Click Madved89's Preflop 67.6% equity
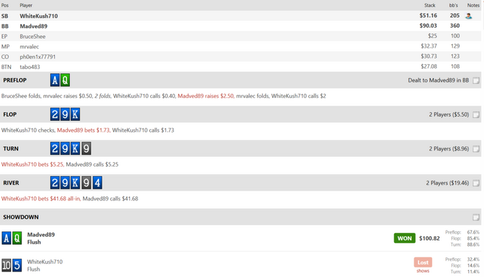Image resolution: width=484 pixels, height=277 pixels. (473, 232)
